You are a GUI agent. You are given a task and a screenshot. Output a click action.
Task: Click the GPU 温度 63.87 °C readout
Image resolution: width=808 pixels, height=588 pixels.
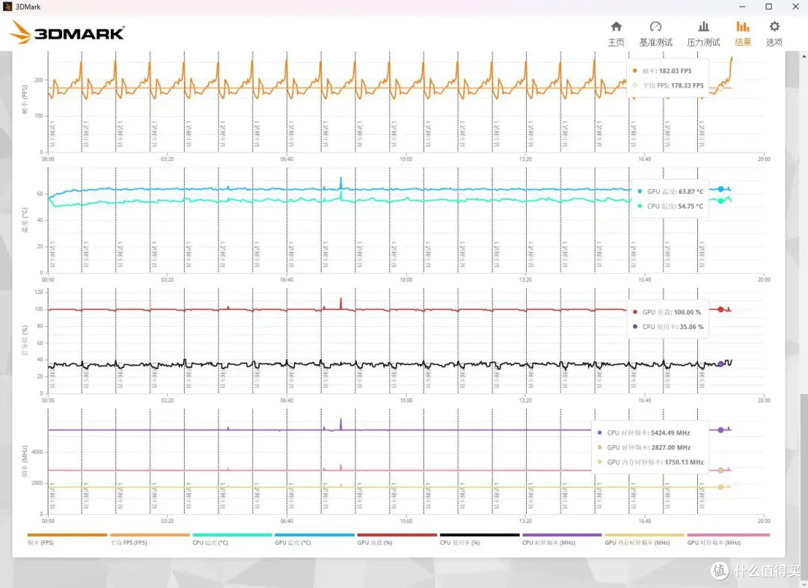tap(675, 192)
